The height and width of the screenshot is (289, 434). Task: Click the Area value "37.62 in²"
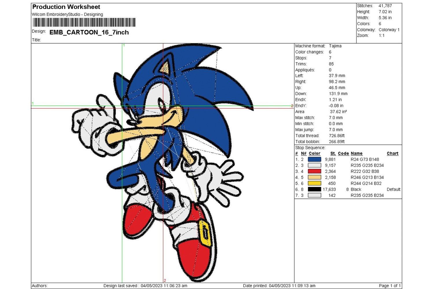point(339,112)
